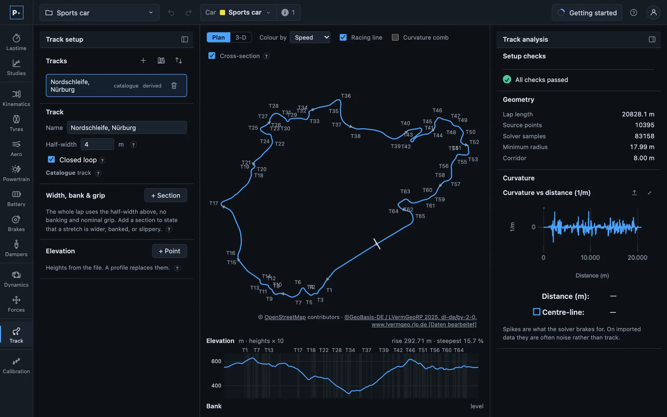The height and width of the screenshot is (417, 667).
Task: Open the Colour by Speed dropdown
Action: [310, 37]
